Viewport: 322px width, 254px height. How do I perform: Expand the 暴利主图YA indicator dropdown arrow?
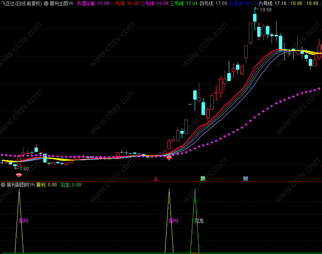coord(47,3)
